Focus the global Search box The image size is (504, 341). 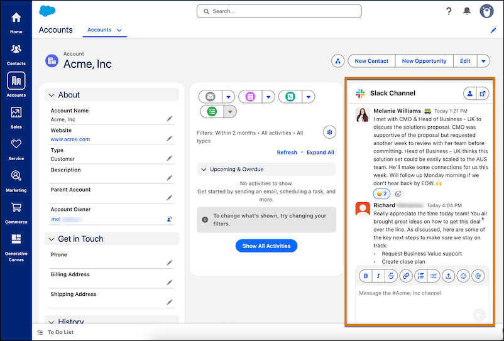279,11
